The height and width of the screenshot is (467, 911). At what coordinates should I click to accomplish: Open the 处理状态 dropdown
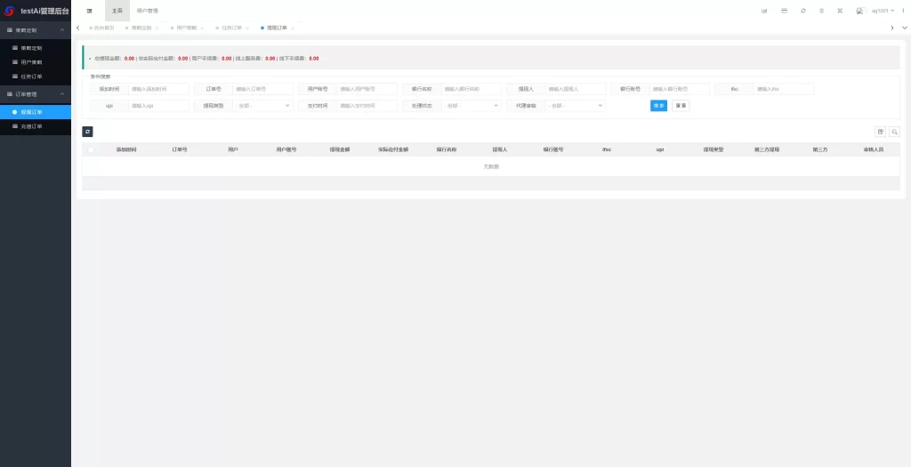471,106
